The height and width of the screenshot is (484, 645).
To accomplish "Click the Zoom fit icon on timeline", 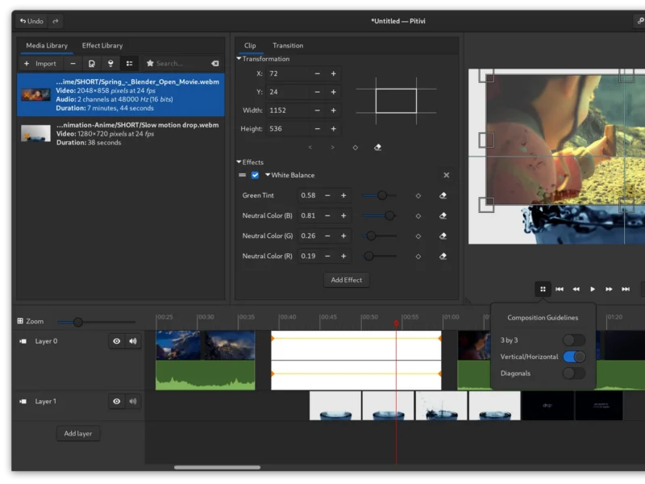I will (x=20, y=321).
